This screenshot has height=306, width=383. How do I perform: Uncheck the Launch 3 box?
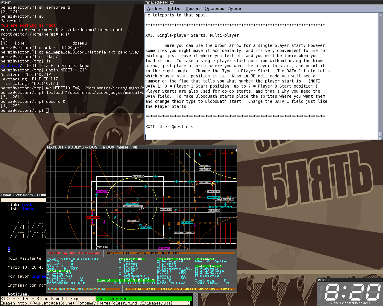[x=125, y=283]
